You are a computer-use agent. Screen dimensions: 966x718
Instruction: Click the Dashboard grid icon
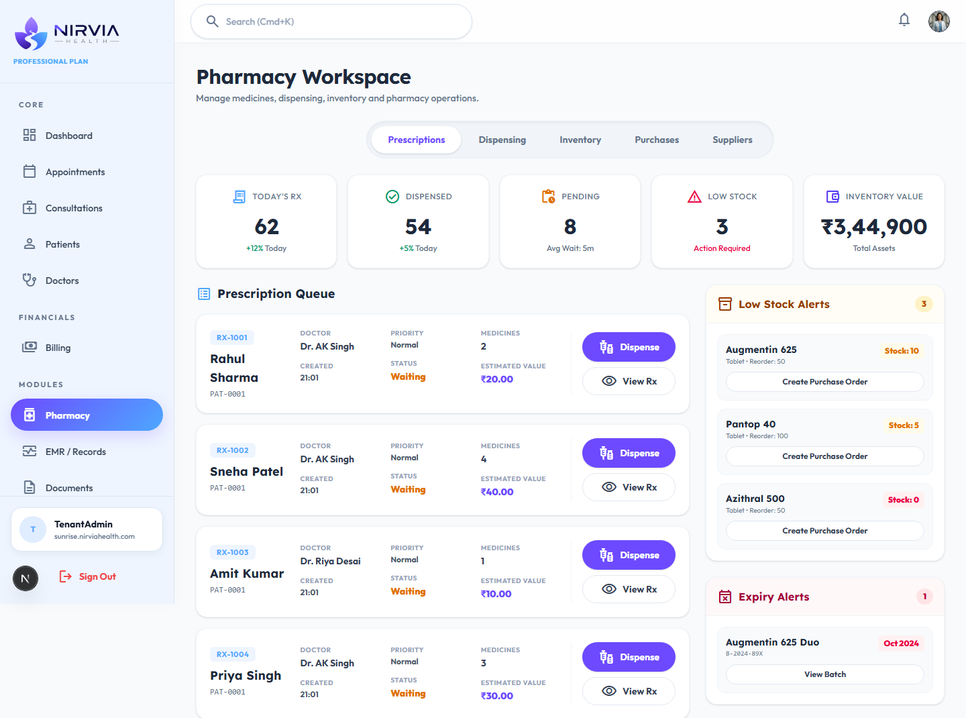point(30,135)
